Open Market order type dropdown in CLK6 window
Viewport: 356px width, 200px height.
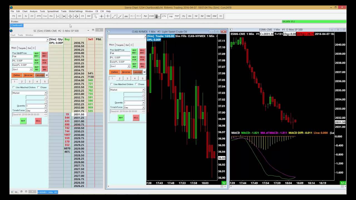pos(127,90)
